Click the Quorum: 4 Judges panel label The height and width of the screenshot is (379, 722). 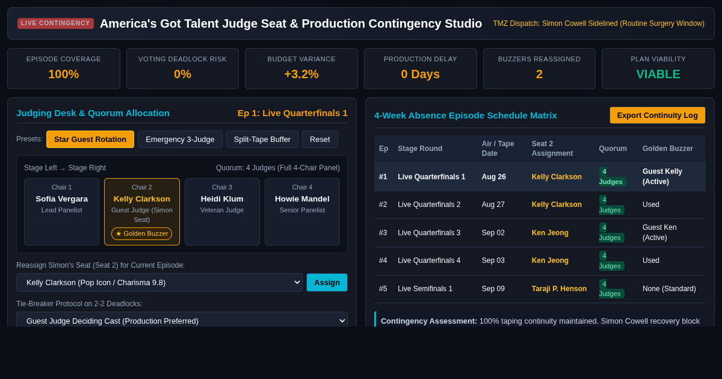[278, 168]
